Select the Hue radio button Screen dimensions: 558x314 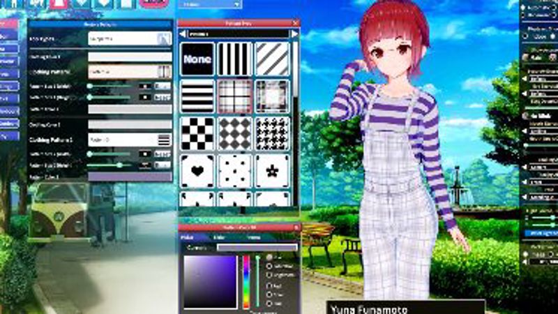(269, 257)
